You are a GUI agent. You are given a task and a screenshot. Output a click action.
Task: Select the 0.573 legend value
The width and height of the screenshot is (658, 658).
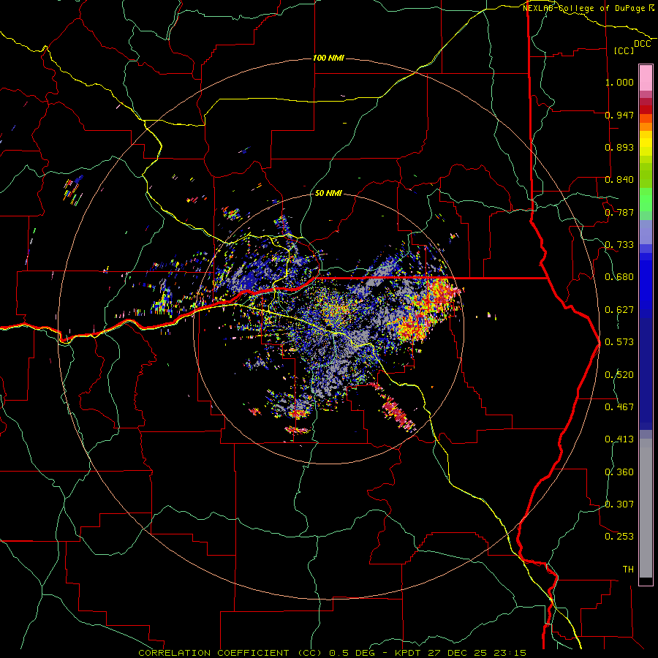tap(619, 342)
